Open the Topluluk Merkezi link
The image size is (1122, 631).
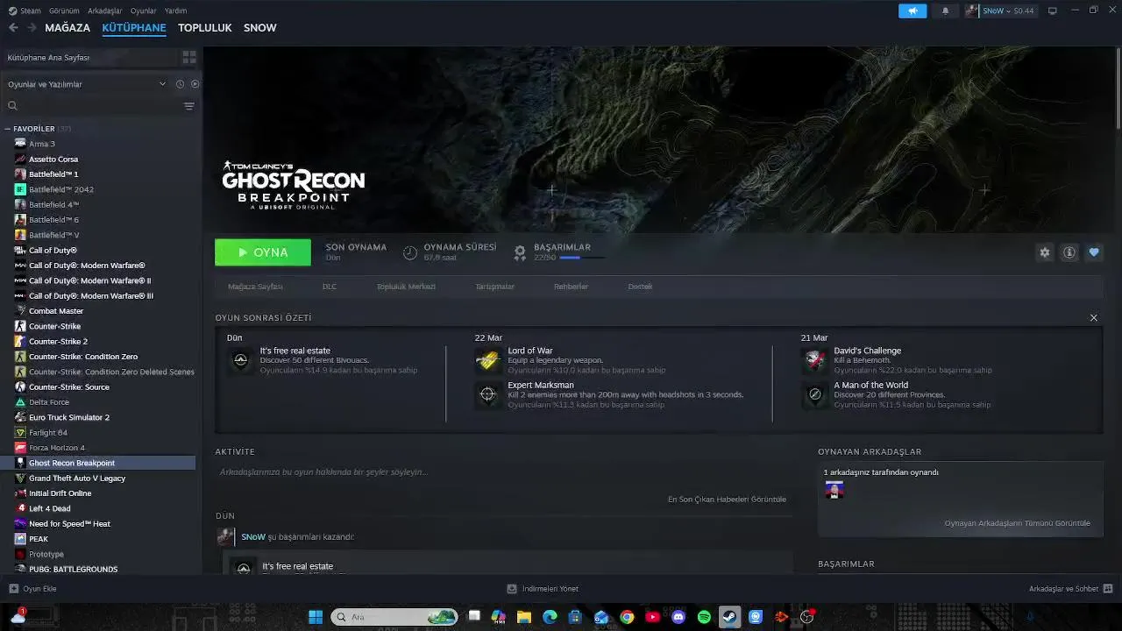click(406, 287)
